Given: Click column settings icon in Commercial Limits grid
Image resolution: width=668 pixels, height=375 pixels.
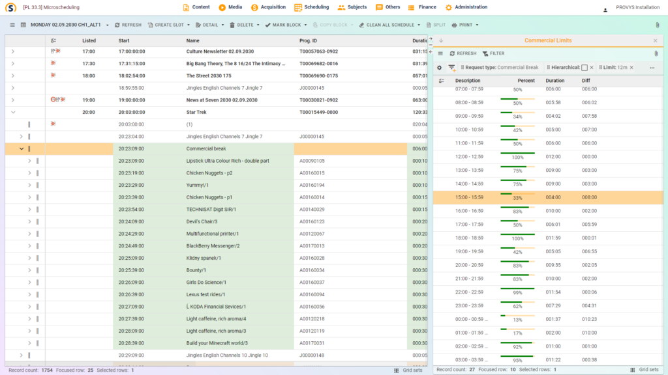Looking at the screenshot, I should pos(442,81).
